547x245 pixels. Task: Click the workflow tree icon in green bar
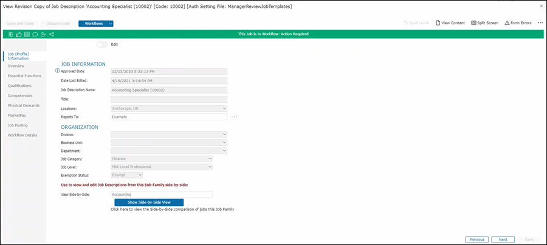pyautogui.click(x=10, y=34)
